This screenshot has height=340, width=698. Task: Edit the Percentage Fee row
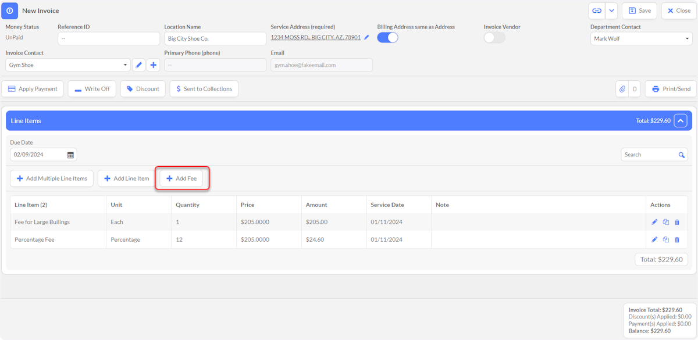[x=654, y=239]
